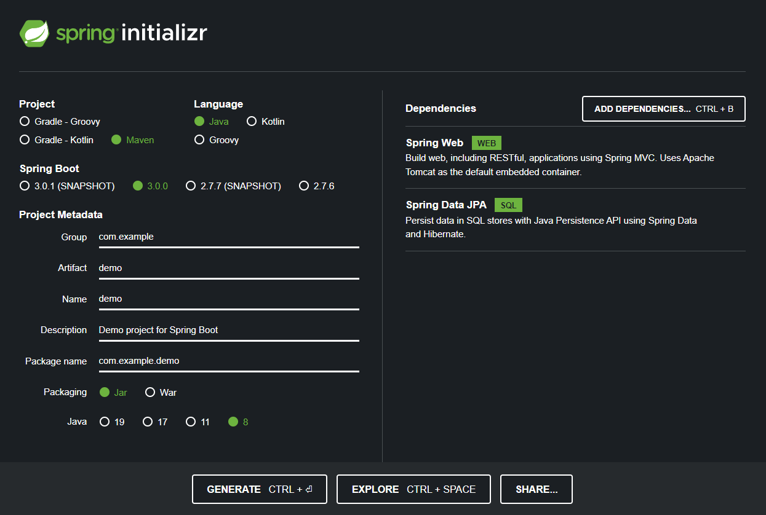
Task: Edit the Package name field
Action: tap(229, 361)
